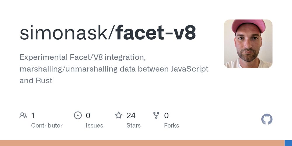The image size is (292, 146).
Task: Open the facet-v8 repository name
Action: point(156,33)
